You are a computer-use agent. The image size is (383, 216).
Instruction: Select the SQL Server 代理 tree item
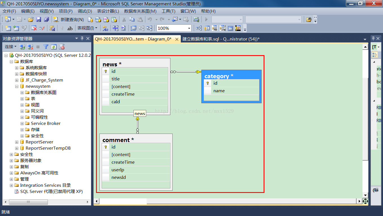pyautogui.click(x=51, y=192)
